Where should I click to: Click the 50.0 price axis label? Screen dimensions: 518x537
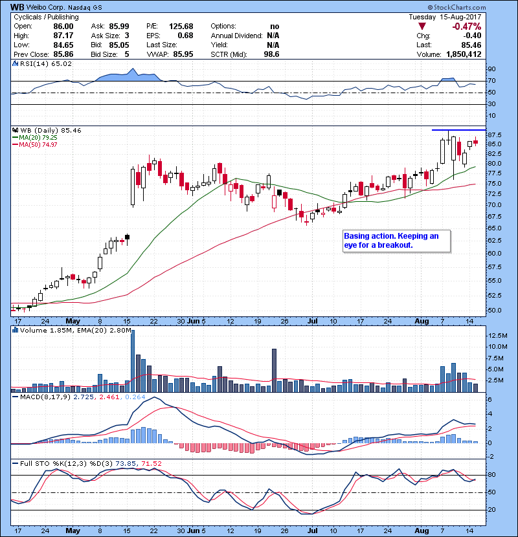click(x=494, y=311)
